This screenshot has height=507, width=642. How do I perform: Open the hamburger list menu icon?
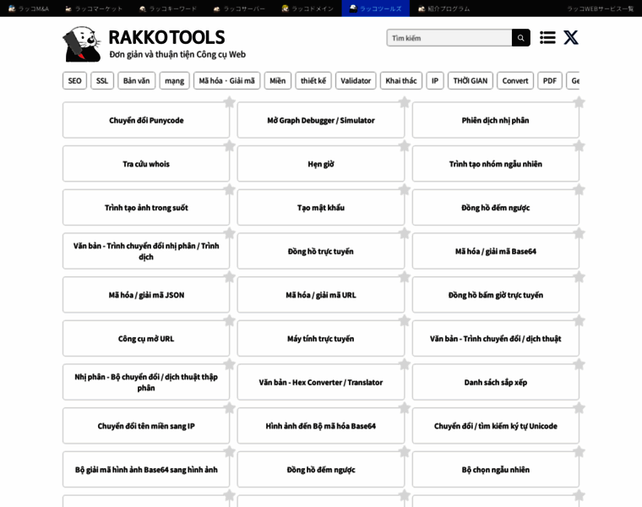(x=547, y=38)
